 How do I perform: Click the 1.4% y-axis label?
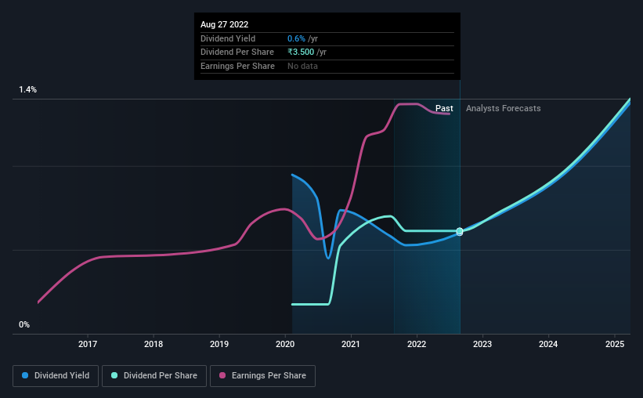tap(28, 90)
